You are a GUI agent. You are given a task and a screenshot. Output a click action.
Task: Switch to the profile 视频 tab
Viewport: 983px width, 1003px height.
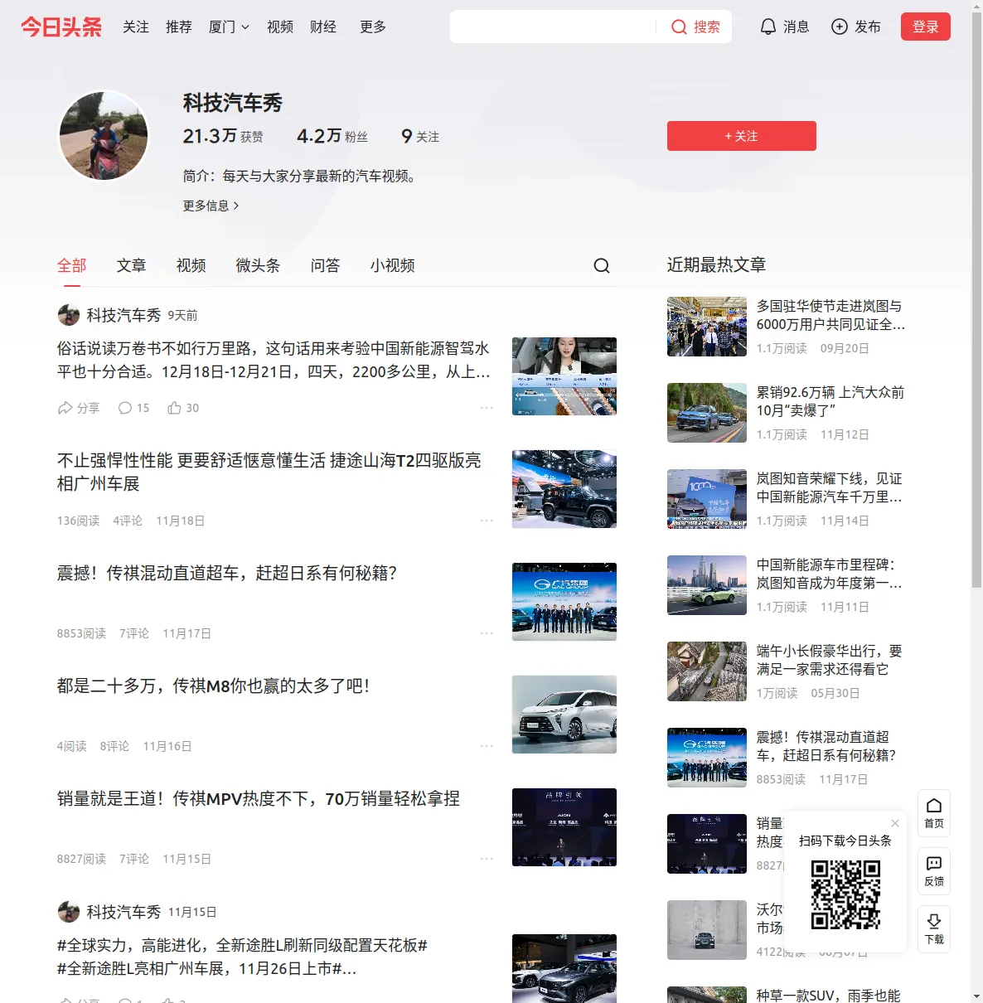coord(191,265)
